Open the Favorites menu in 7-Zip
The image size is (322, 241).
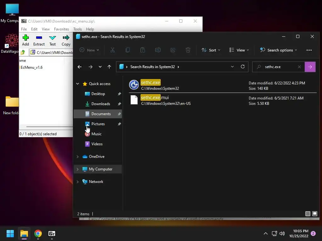pos(61,29)
